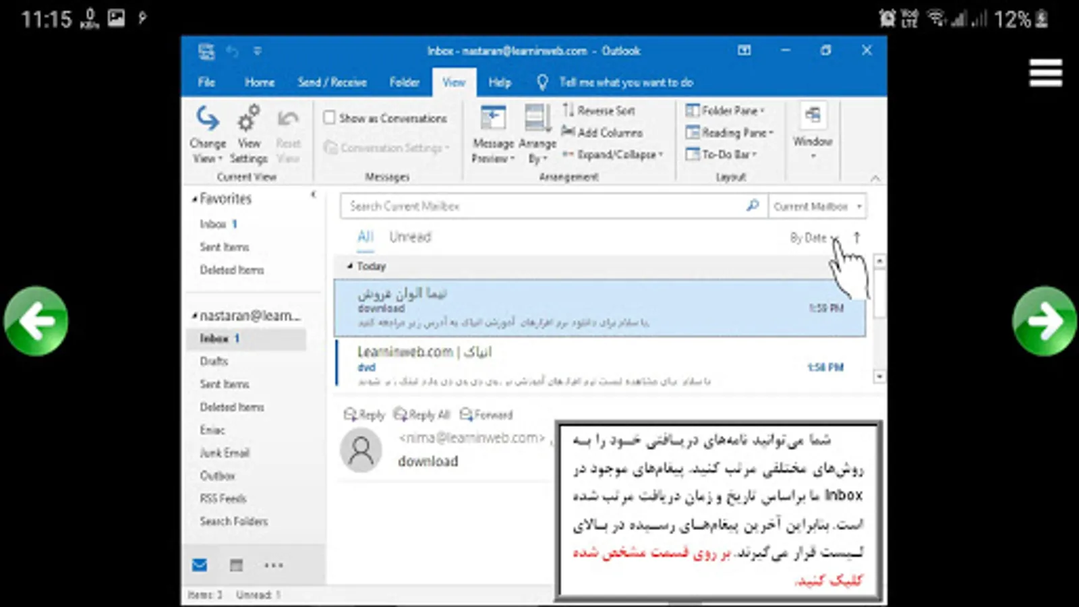
Task: Open Search Folders
Action: click(x=234, y=521)
